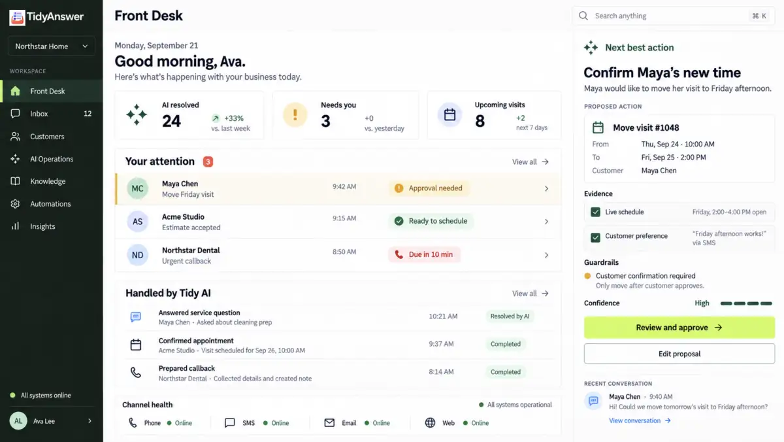
Task: Click the Inbox badge showing 12
Action: point(88,114)
